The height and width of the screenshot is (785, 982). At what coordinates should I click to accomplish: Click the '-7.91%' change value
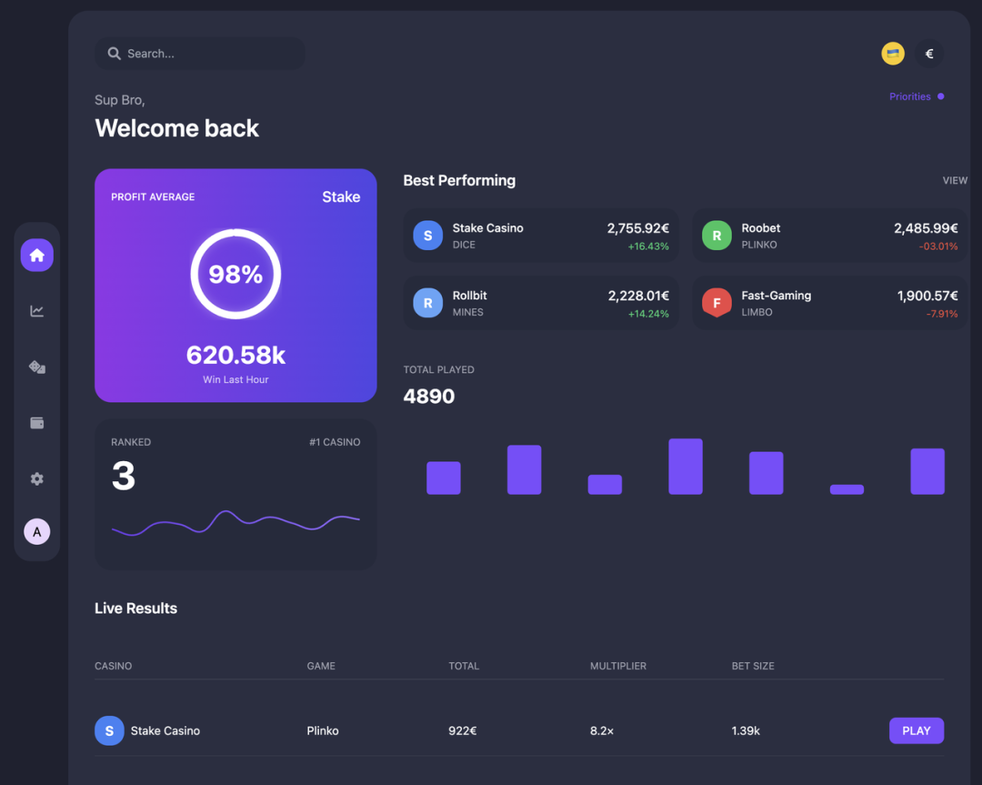(942, 314)
